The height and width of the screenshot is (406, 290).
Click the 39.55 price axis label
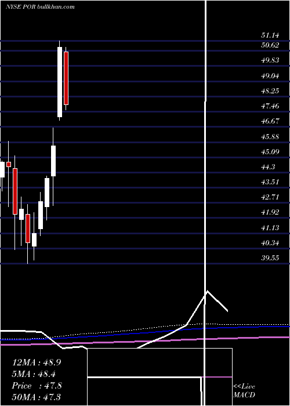[x=270, y=258]
